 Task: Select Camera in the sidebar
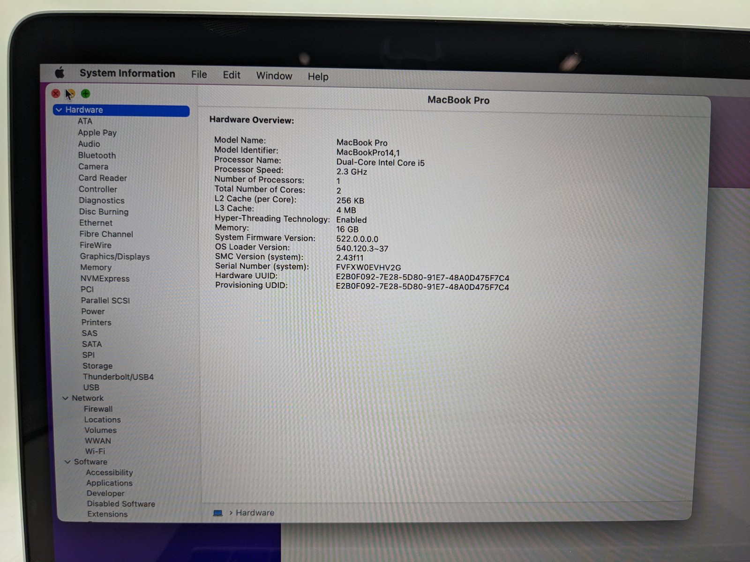point(93,166)
